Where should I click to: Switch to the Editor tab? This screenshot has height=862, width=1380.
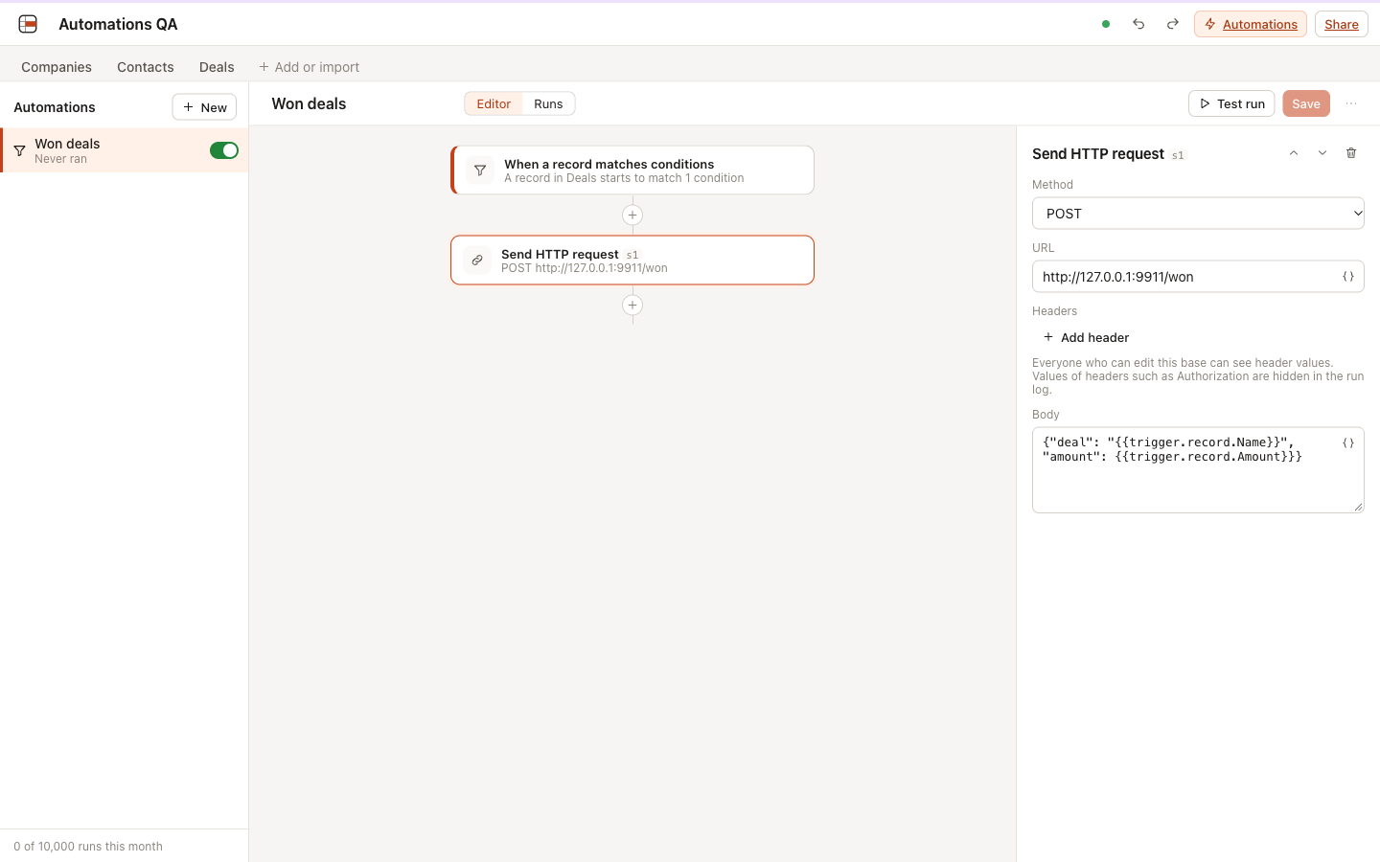coord(494,103)
